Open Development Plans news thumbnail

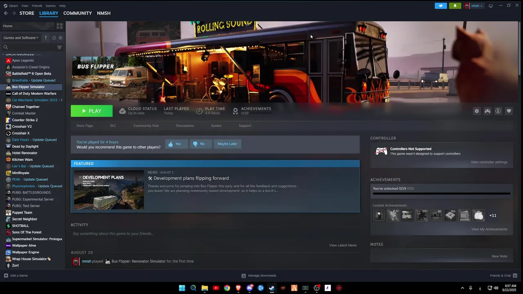[109, 190]
